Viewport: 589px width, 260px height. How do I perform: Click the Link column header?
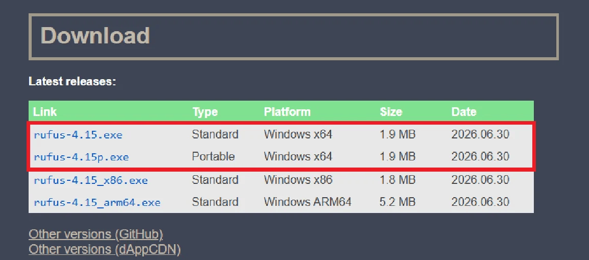(x=45, y=111)
